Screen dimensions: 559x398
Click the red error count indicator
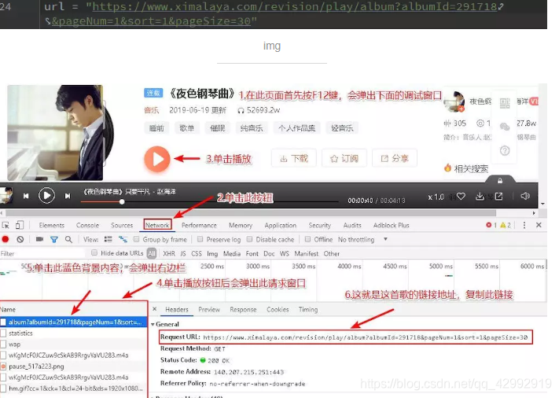pyautogui.click(x=491, y=225)
